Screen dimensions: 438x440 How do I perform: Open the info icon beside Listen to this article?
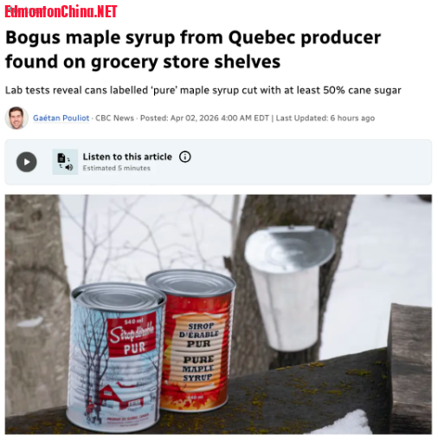tap(185, 157)
